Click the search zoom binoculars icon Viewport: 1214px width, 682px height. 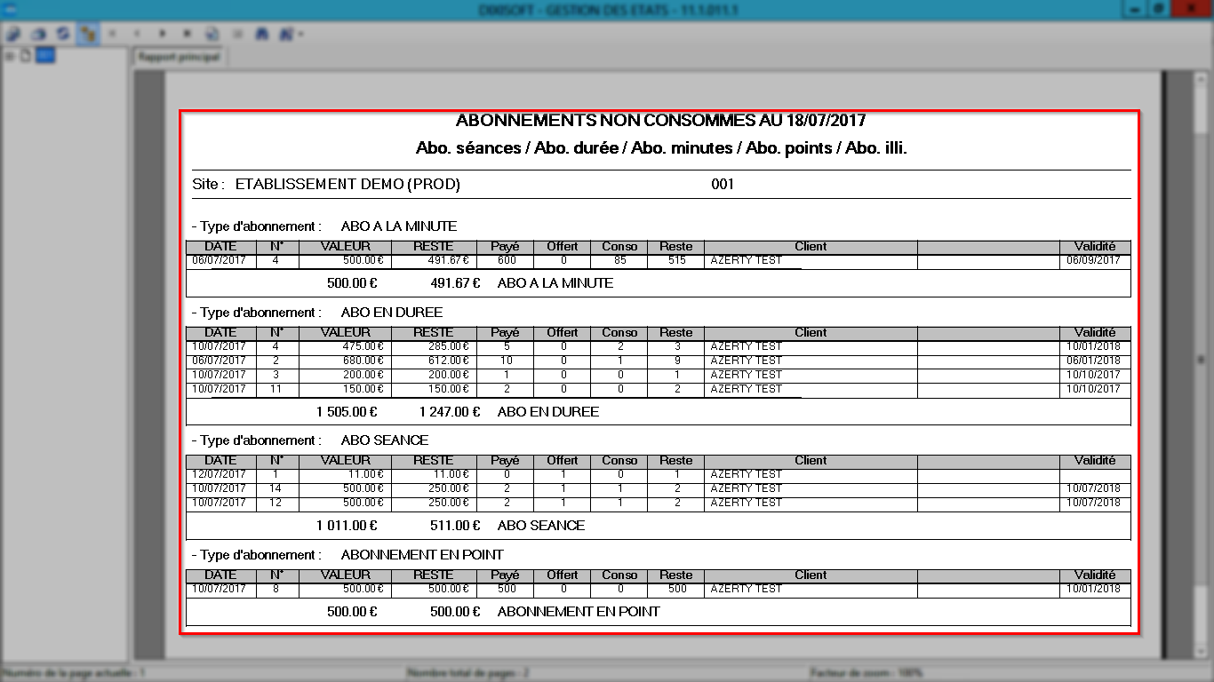click(286, 34)
